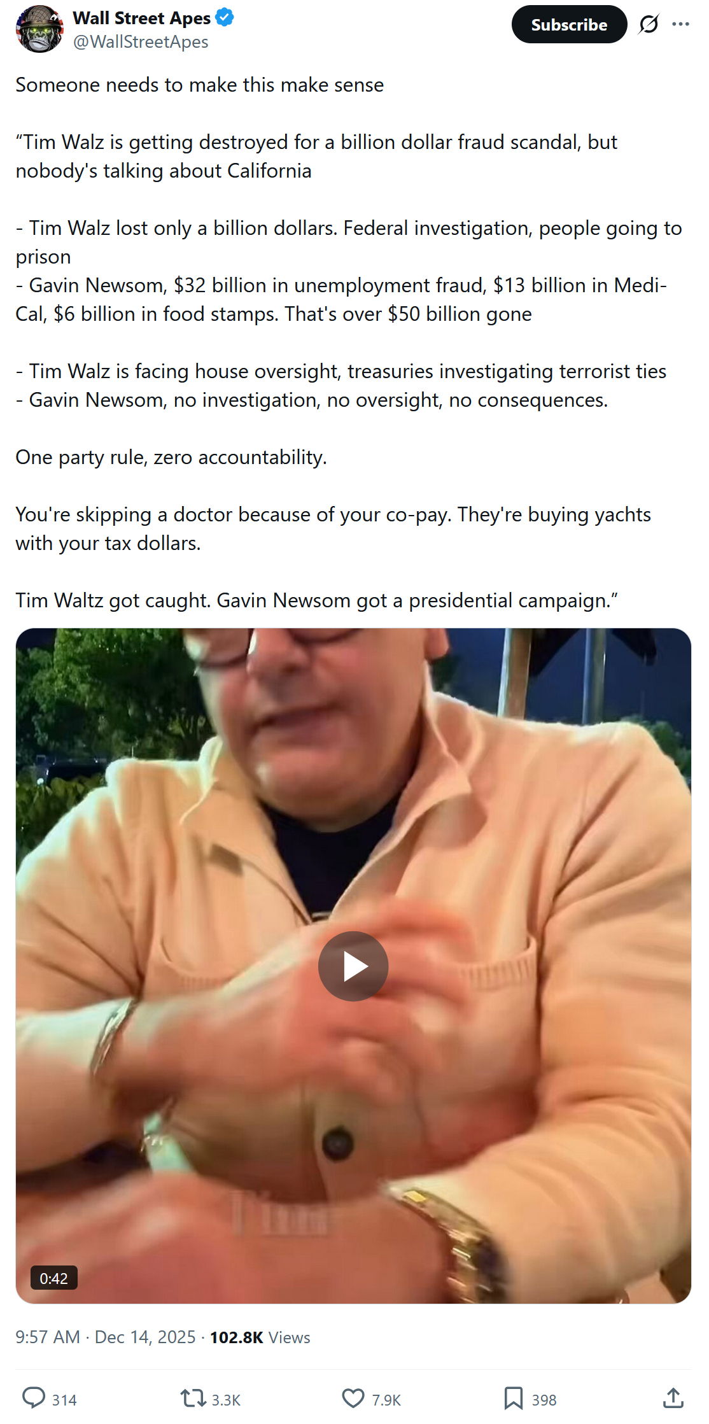Share the post via upload arrow icon
Viewport: 709px width, 1424px height.
pos(673,1398)
